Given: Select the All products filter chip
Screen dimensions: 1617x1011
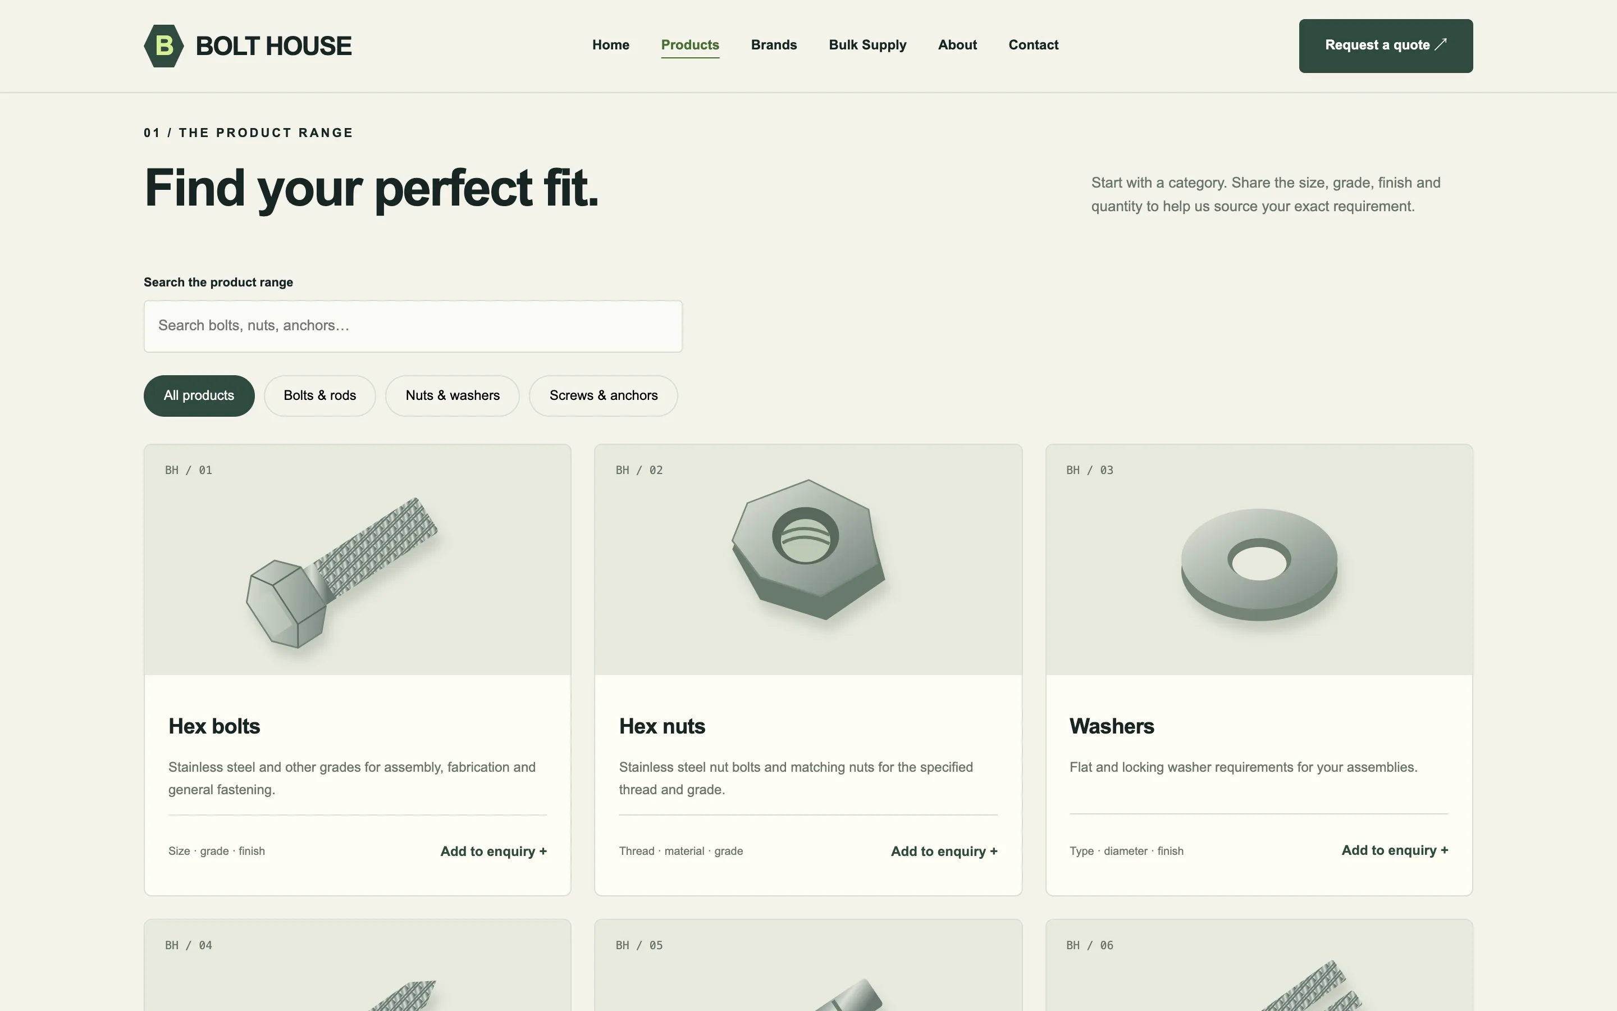Looking at the screenshot, I should point(199,395).
